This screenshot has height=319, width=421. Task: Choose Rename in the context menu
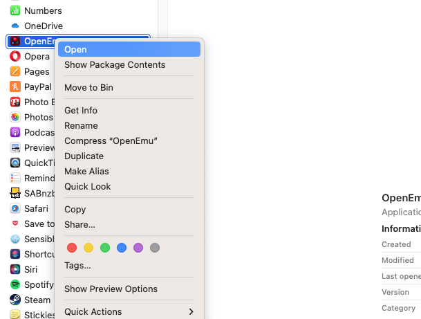pyautogui.click(x=129, y=126)
